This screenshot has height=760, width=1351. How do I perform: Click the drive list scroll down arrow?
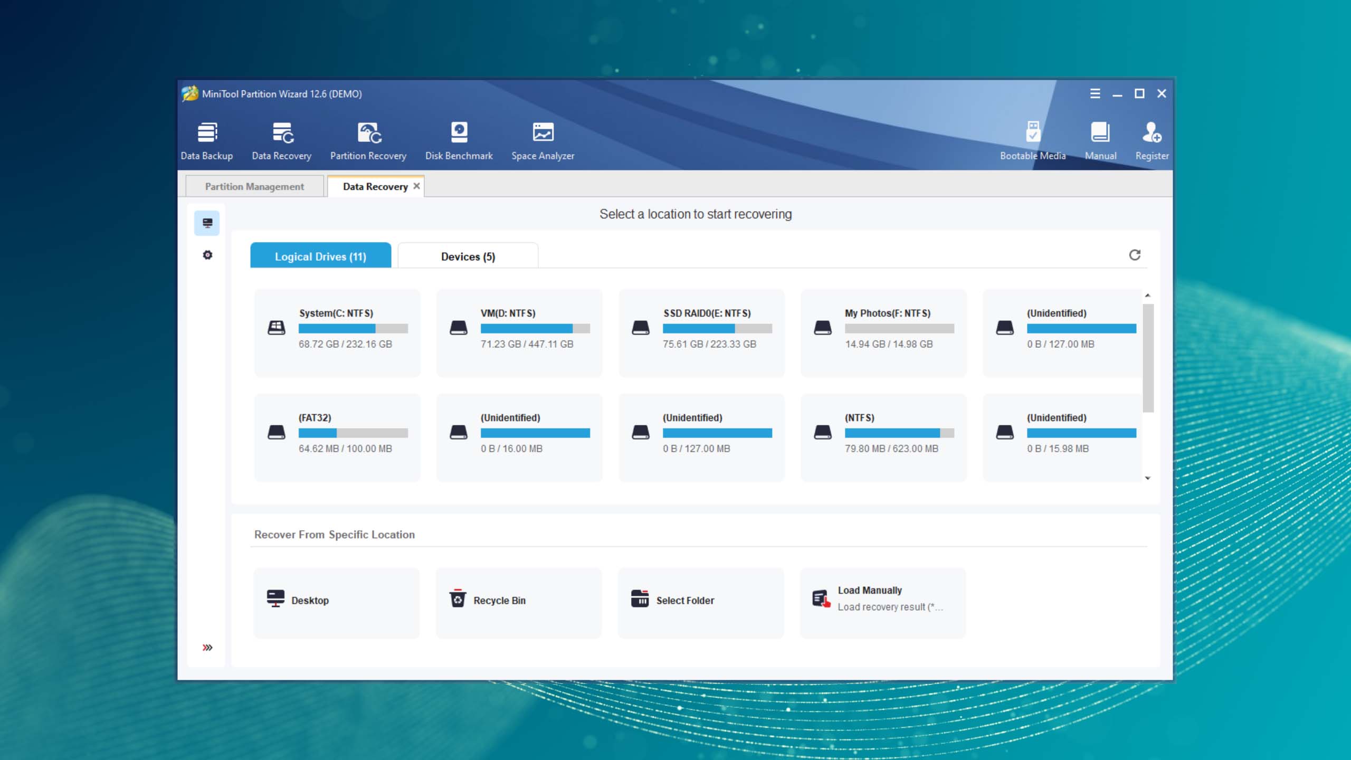[1147, 478]
